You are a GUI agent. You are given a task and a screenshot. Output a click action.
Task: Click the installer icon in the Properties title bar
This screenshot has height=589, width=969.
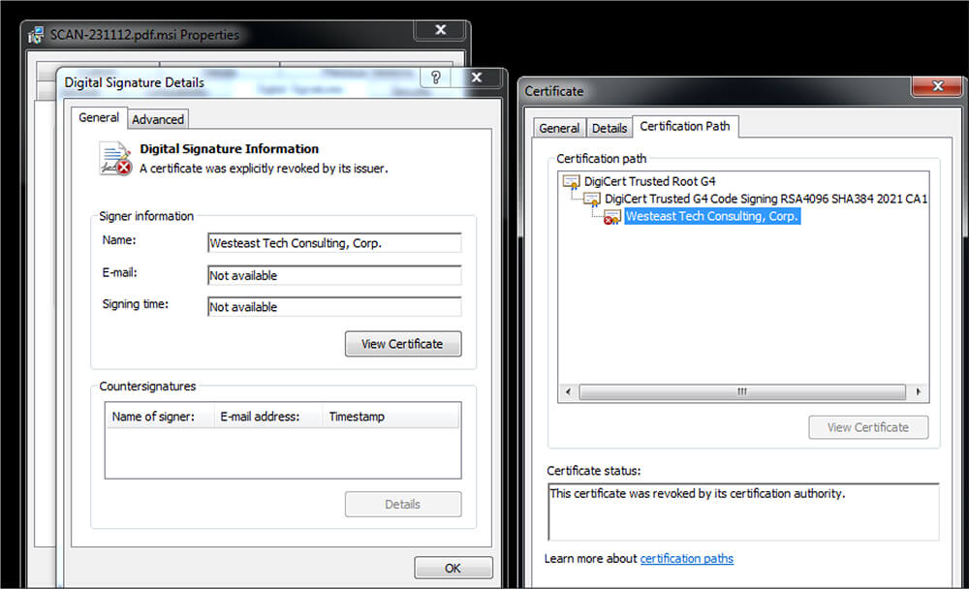(36, 35)
